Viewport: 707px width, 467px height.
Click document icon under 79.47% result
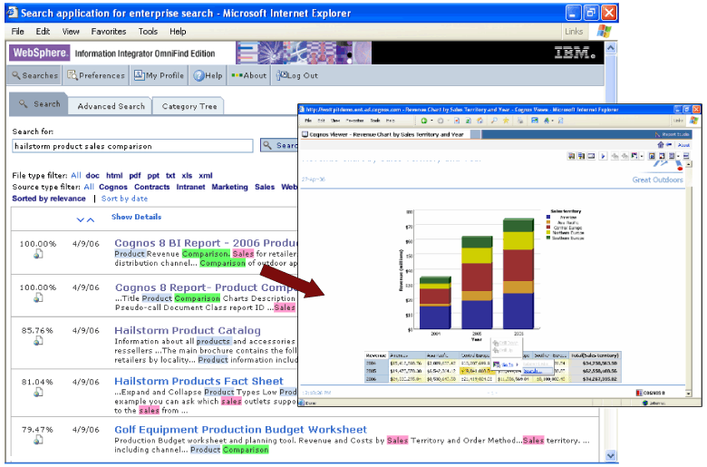pyautogui.click(x=38, y=440)
